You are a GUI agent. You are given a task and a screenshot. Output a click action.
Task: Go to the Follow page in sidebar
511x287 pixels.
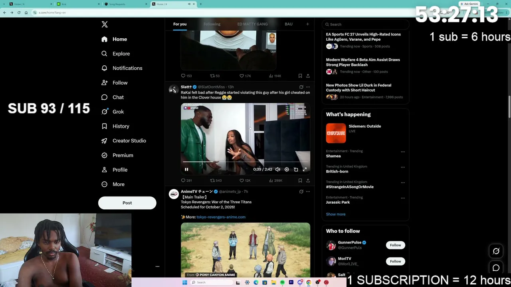pos(115,83)
